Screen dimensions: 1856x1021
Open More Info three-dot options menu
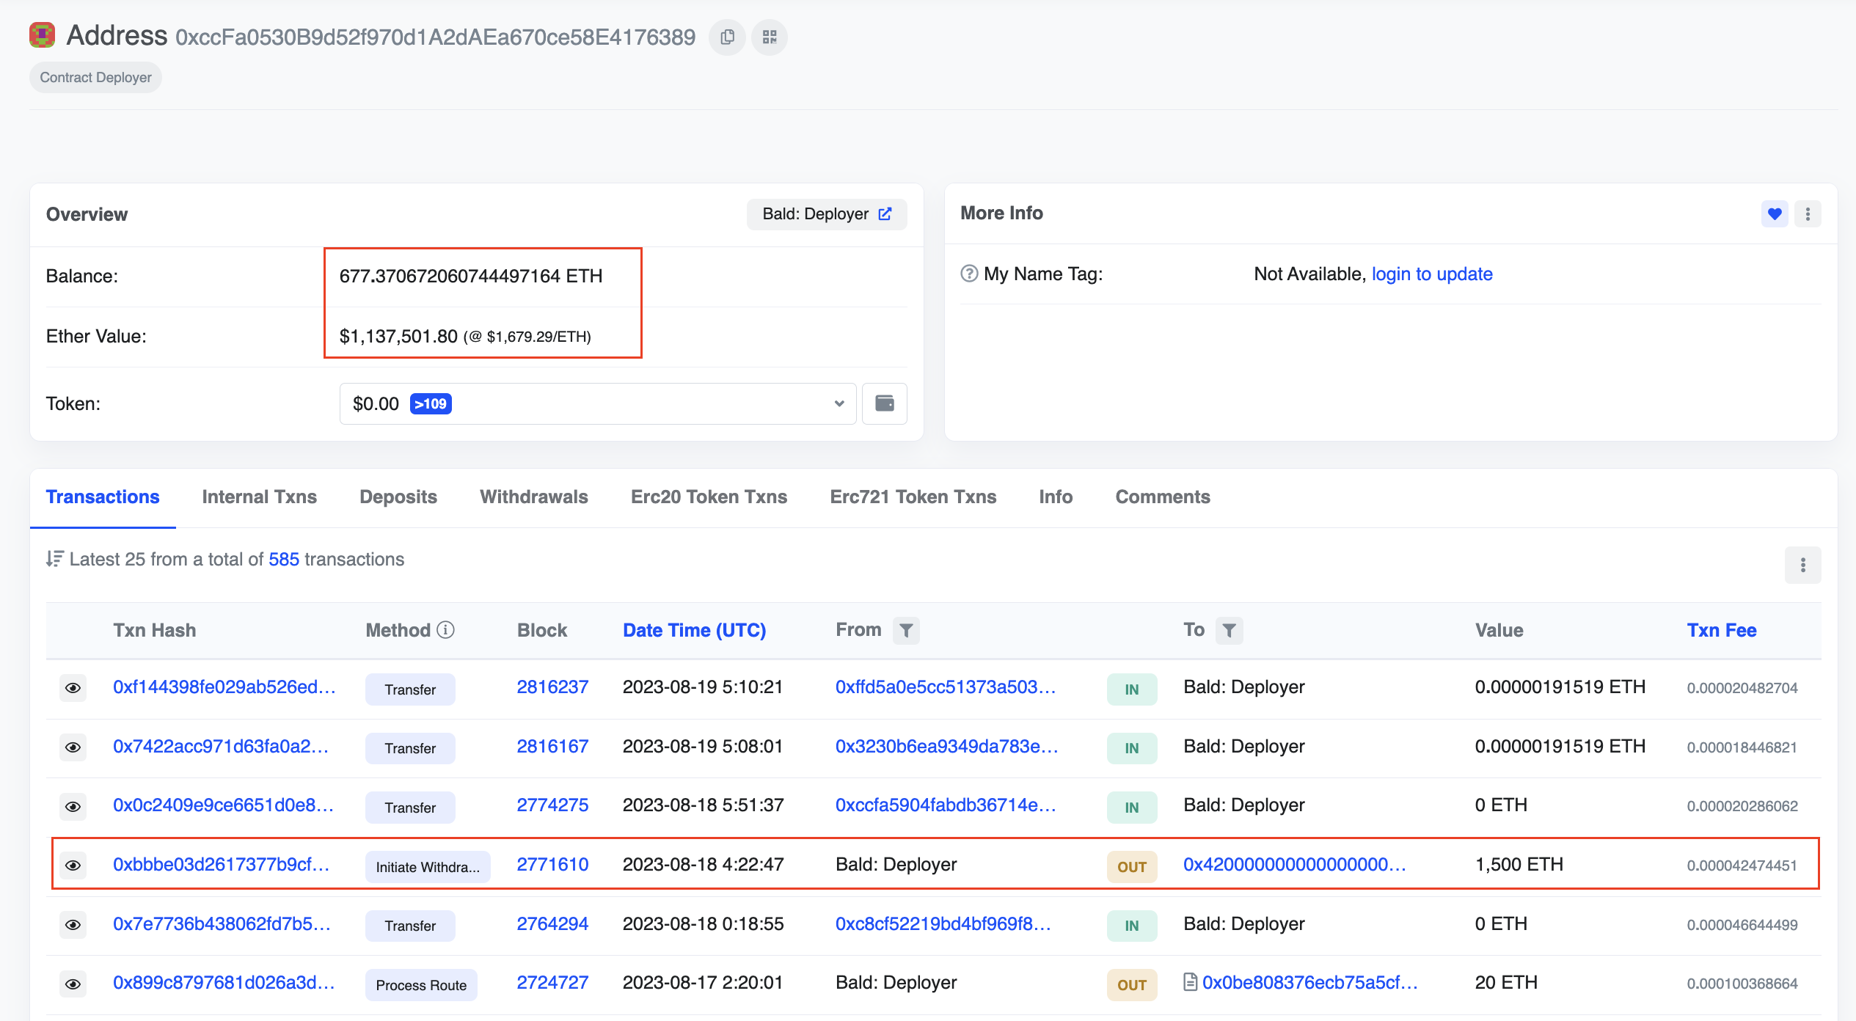pyautogui.click(x=1808, y=214)
